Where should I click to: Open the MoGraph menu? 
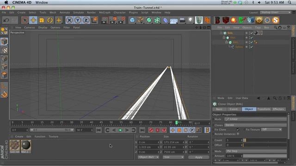[x=105, y=12]
